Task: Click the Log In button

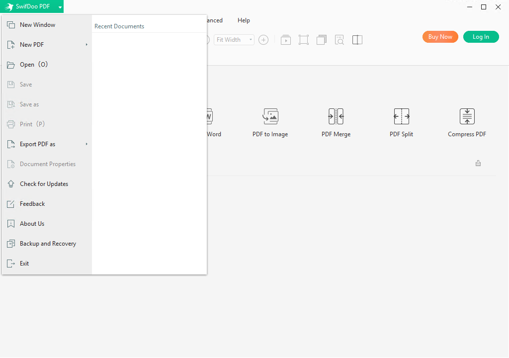Action: (x=481, y=37)
